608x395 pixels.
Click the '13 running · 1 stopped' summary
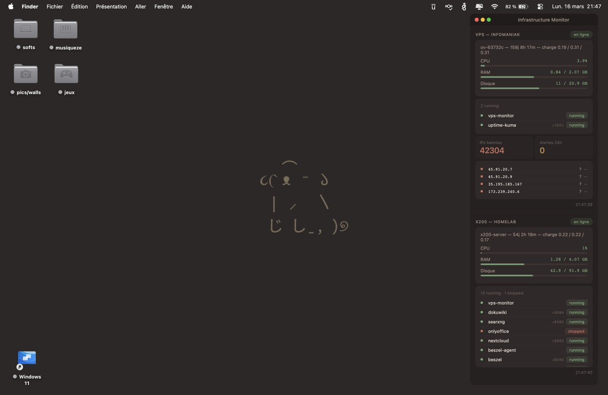pos(502,293)
